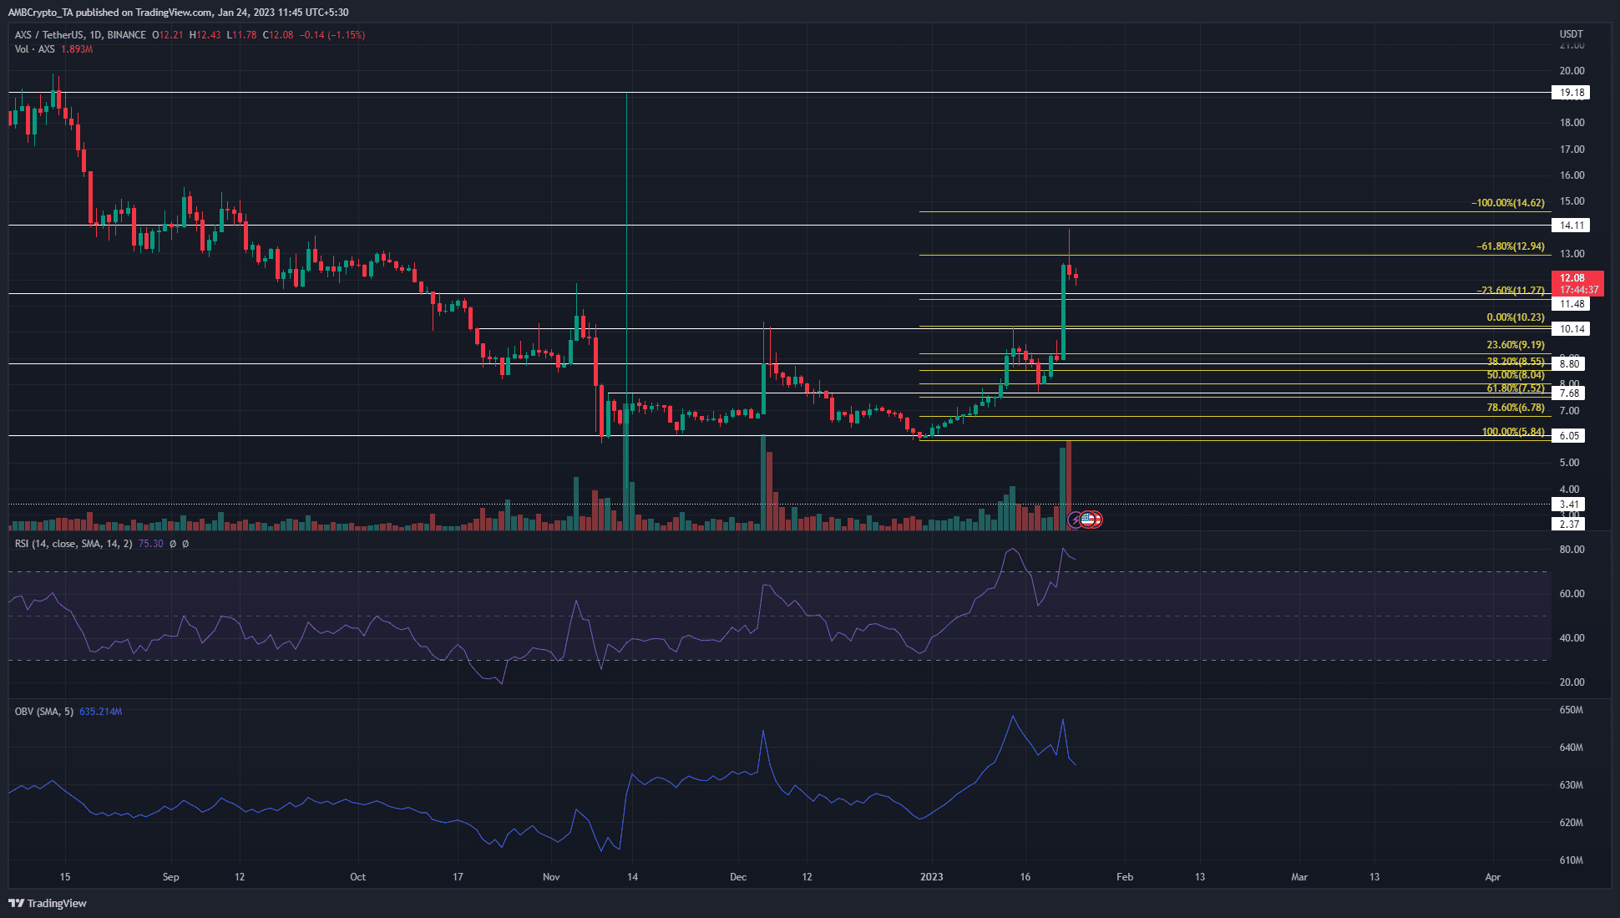Click the -61.80%(12.94) Fibonacci label
The width and height of the screenshot is (1620, 918).
1511,246
